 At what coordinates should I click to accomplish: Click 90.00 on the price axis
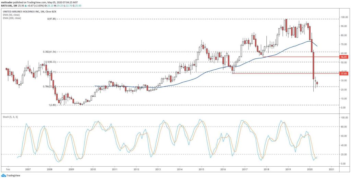(343, 26)
